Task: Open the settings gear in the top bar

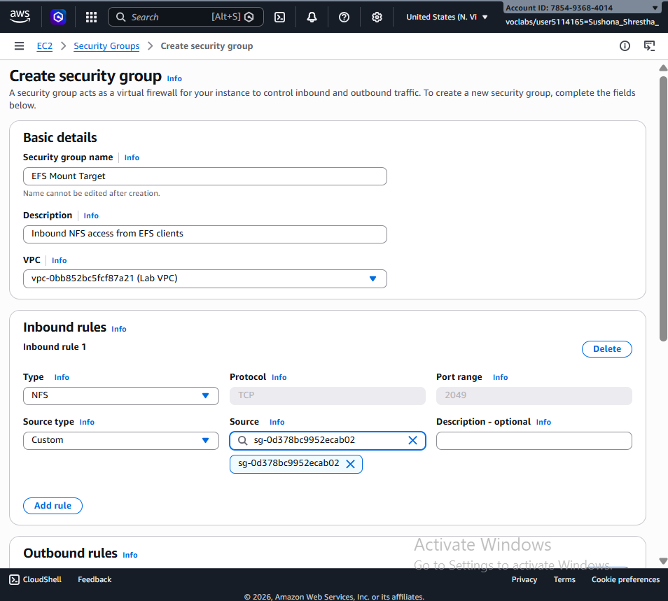Action: [377, 17]
